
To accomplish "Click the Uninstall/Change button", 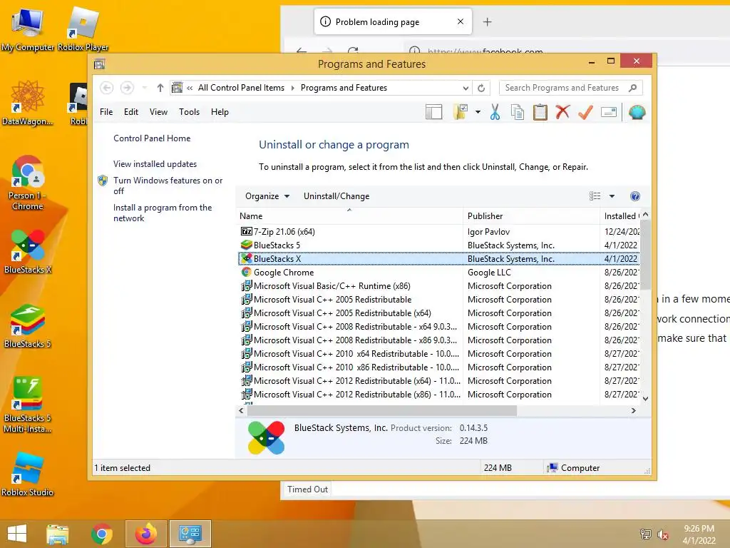I will point(336,196).
